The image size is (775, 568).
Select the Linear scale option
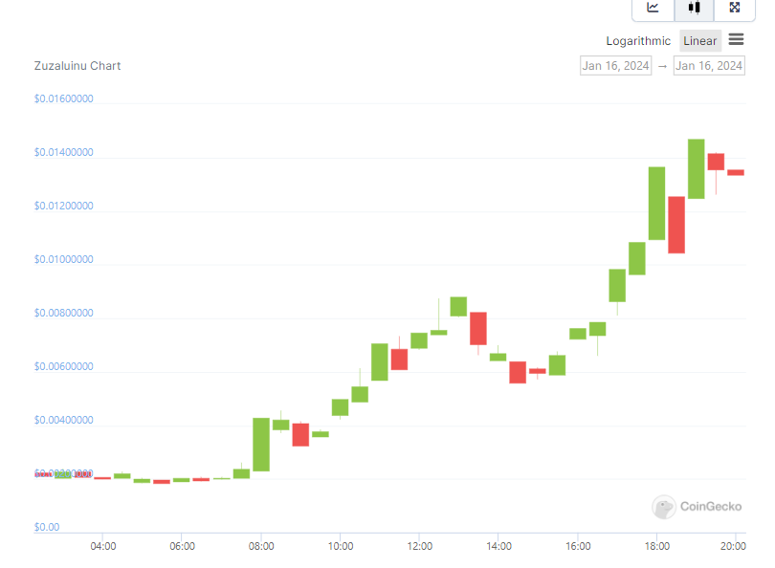(699, 41)
